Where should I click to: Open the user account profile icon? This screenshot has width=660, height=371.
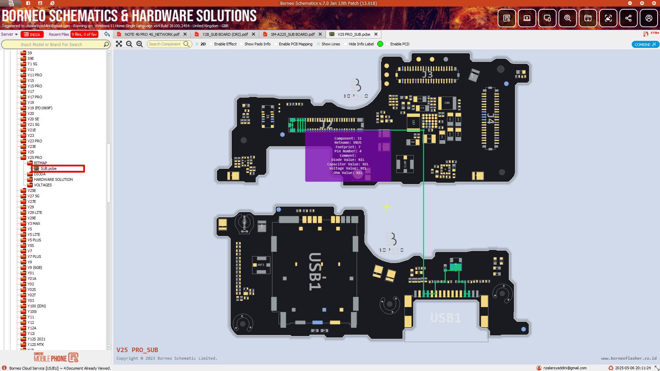[x=649, y=18]
